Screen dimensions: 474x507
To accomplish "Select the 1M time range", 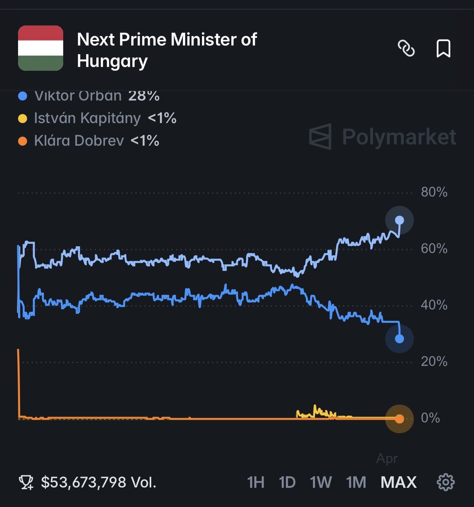I will click(356, 482).
